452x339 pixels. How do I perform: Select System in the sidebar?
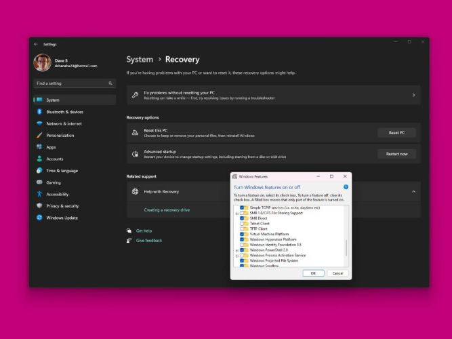[x=75, y=100]
